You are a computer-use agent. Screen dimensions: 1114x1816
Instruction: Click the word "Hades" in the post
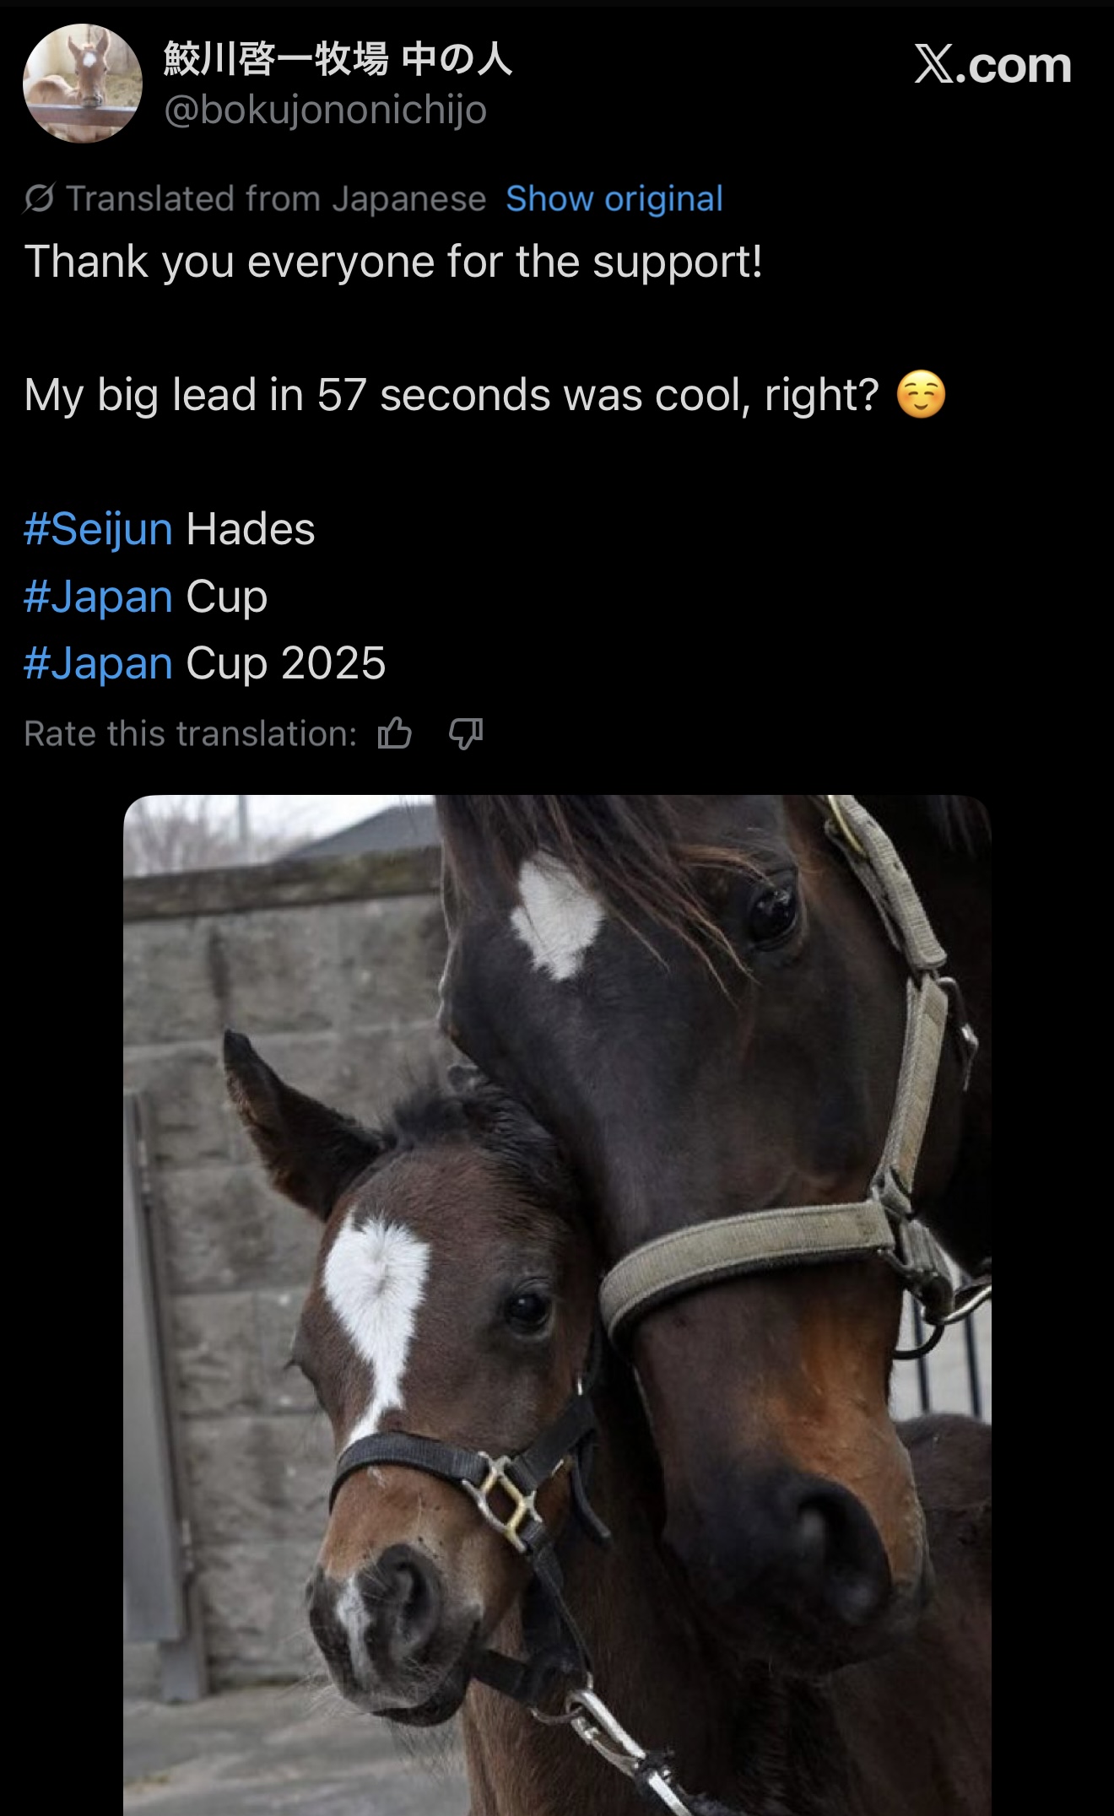[251, 530]
